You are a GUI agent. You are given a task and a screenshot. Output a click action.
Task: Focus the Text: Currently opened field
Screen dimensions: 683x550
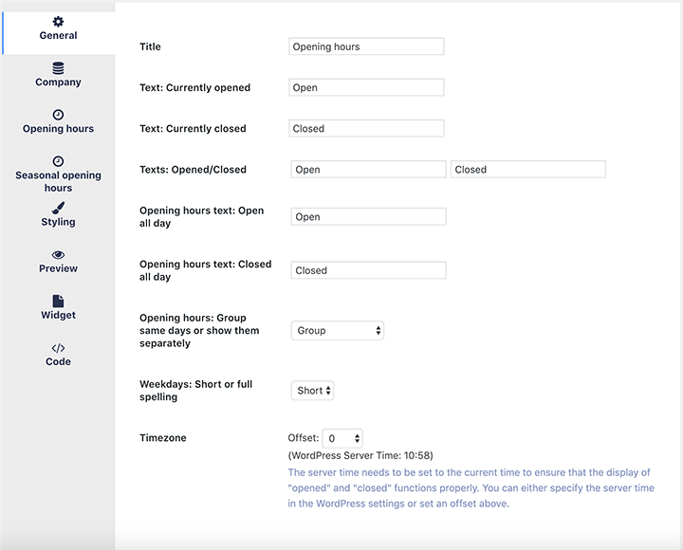(366, 87)
